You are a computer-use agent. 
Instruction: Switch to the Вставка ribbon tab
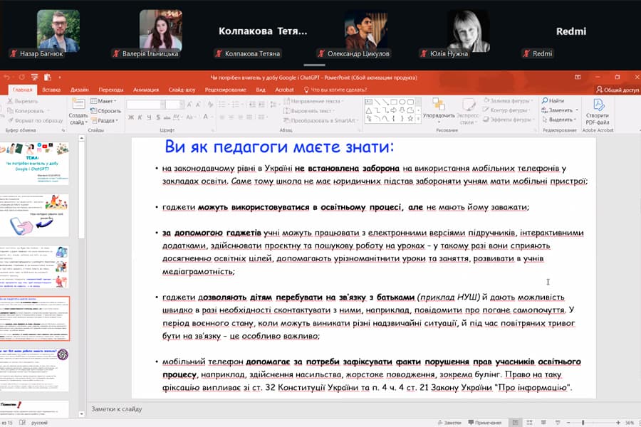(x=53, y=89)
